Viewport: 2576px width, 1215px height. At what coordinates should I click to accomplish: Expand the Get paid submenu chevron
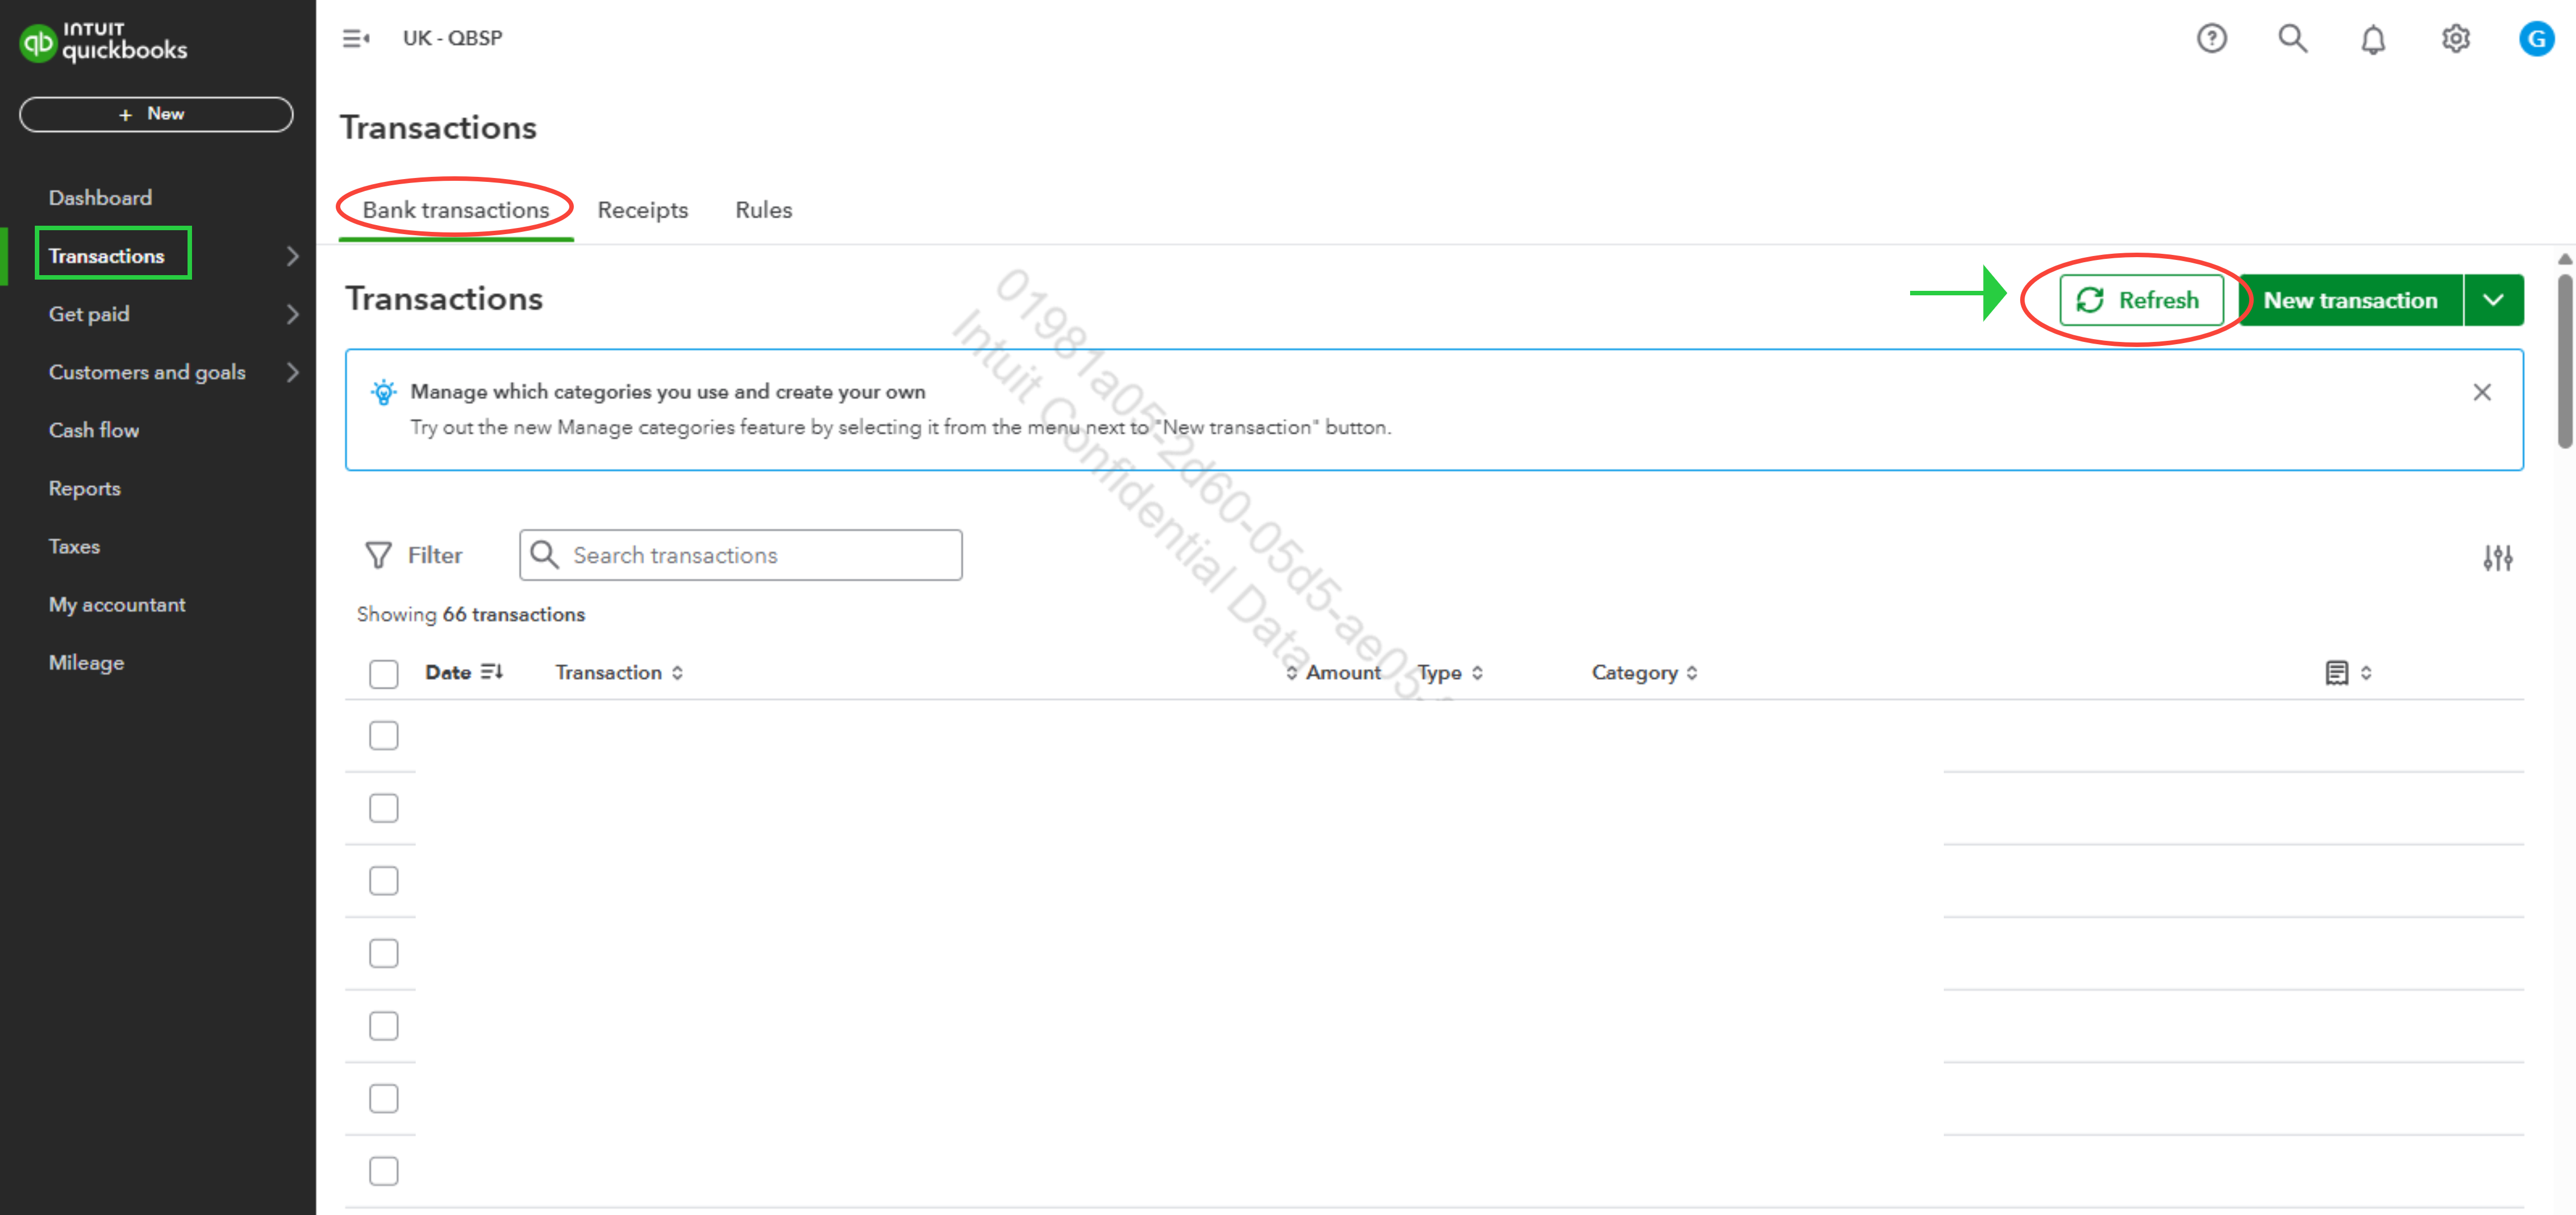pyautogui.click(x=292, y=314)
